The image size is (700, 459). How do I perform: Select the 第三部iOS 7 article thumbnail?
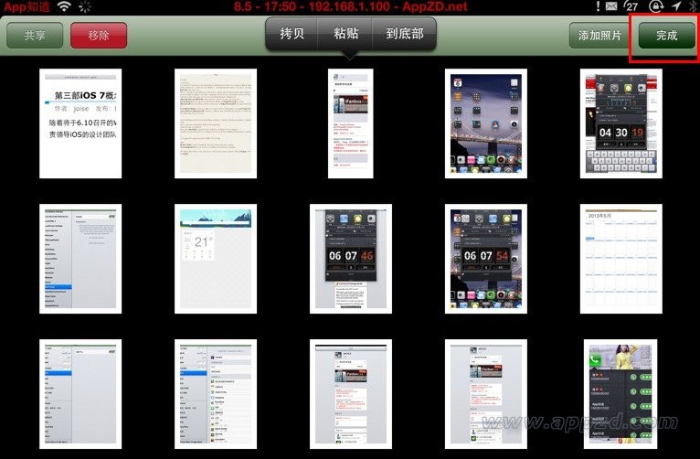tap(80, 123)
